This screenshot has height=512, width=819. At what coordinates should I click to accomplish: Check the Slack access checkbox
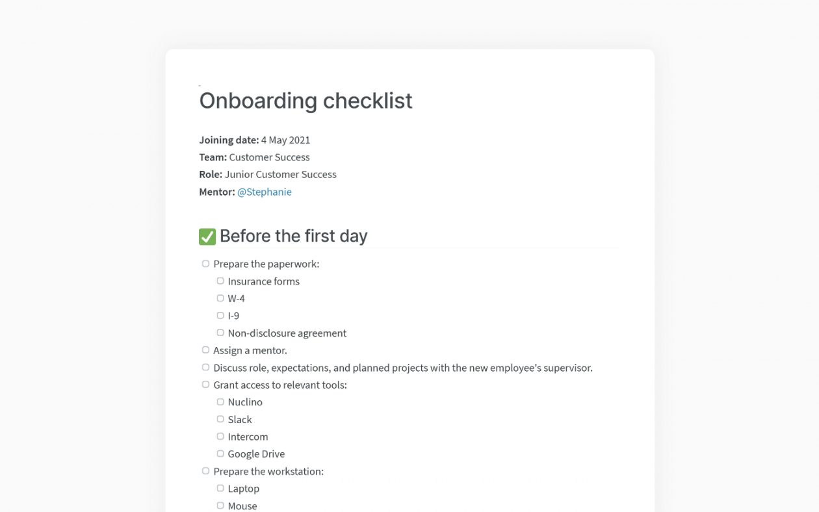click(x=220, y=419)
